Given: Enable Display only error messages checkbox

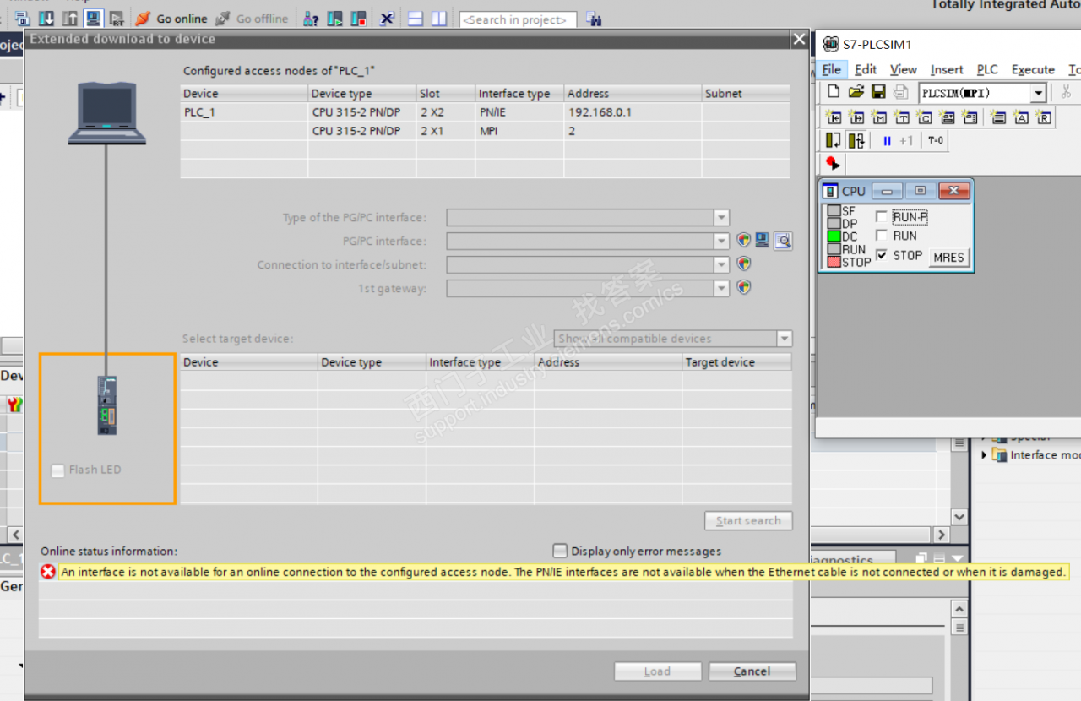Looking at the screenshot, I should 559,551.
